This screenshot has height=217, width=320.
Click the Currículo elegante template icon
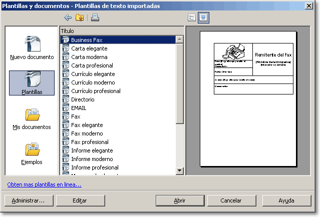[66, 74]
